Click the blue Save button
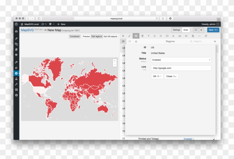234x159 pixels. tap(213, 30)
